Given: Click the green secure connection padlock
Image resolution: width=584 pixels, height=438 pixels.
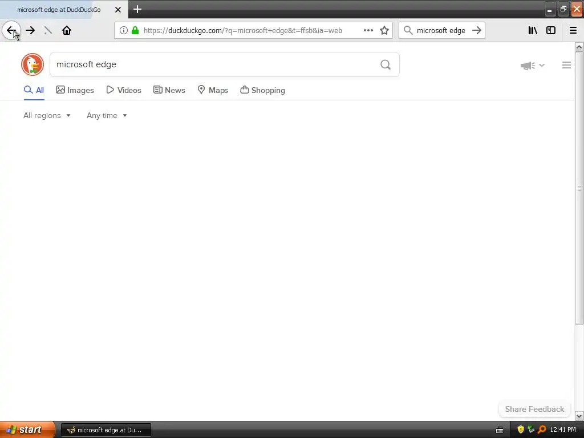Looking at the screenshot, I should tap(135, 31).
